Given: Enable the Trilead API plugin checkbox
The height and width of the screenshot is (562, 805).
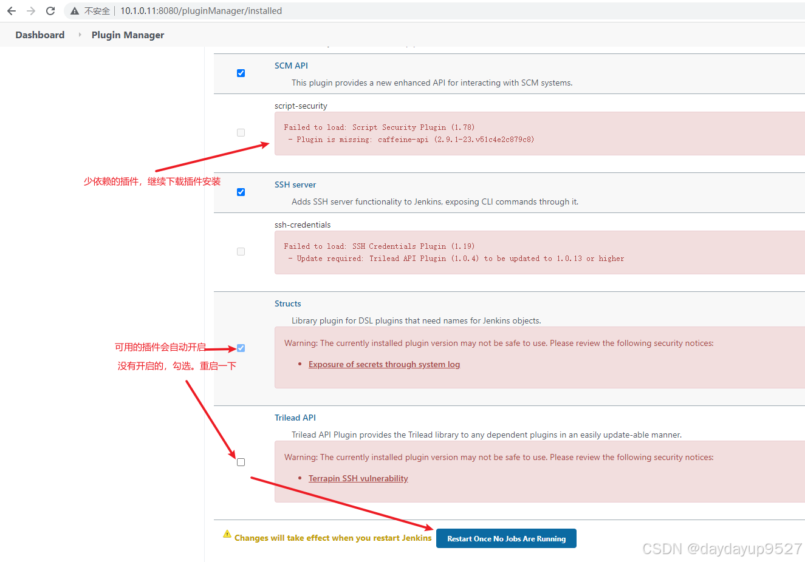Looking at the screenshot, I should coord(241,462).
